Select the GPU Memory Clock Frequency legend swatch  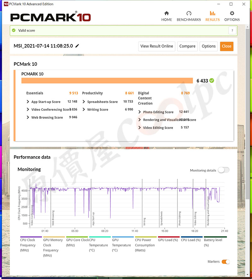click(54, 237)
